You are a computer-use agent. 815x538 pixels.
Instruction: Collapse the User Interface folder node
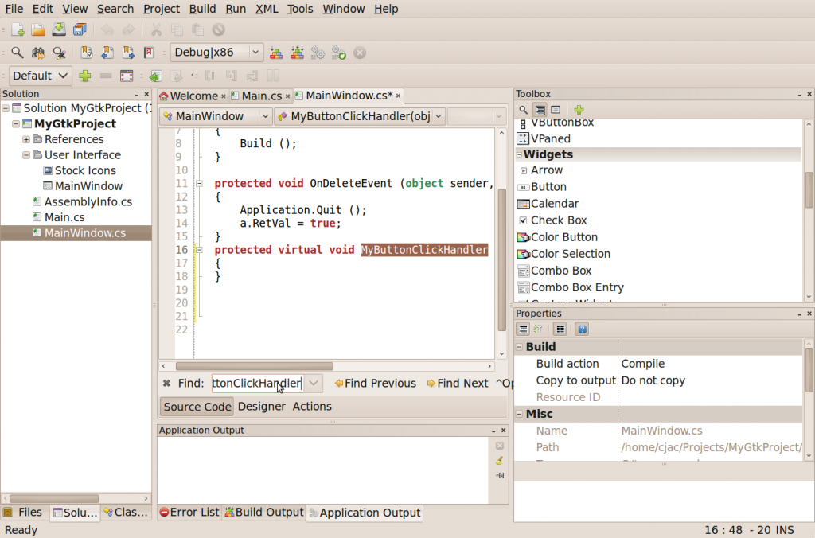26,155
